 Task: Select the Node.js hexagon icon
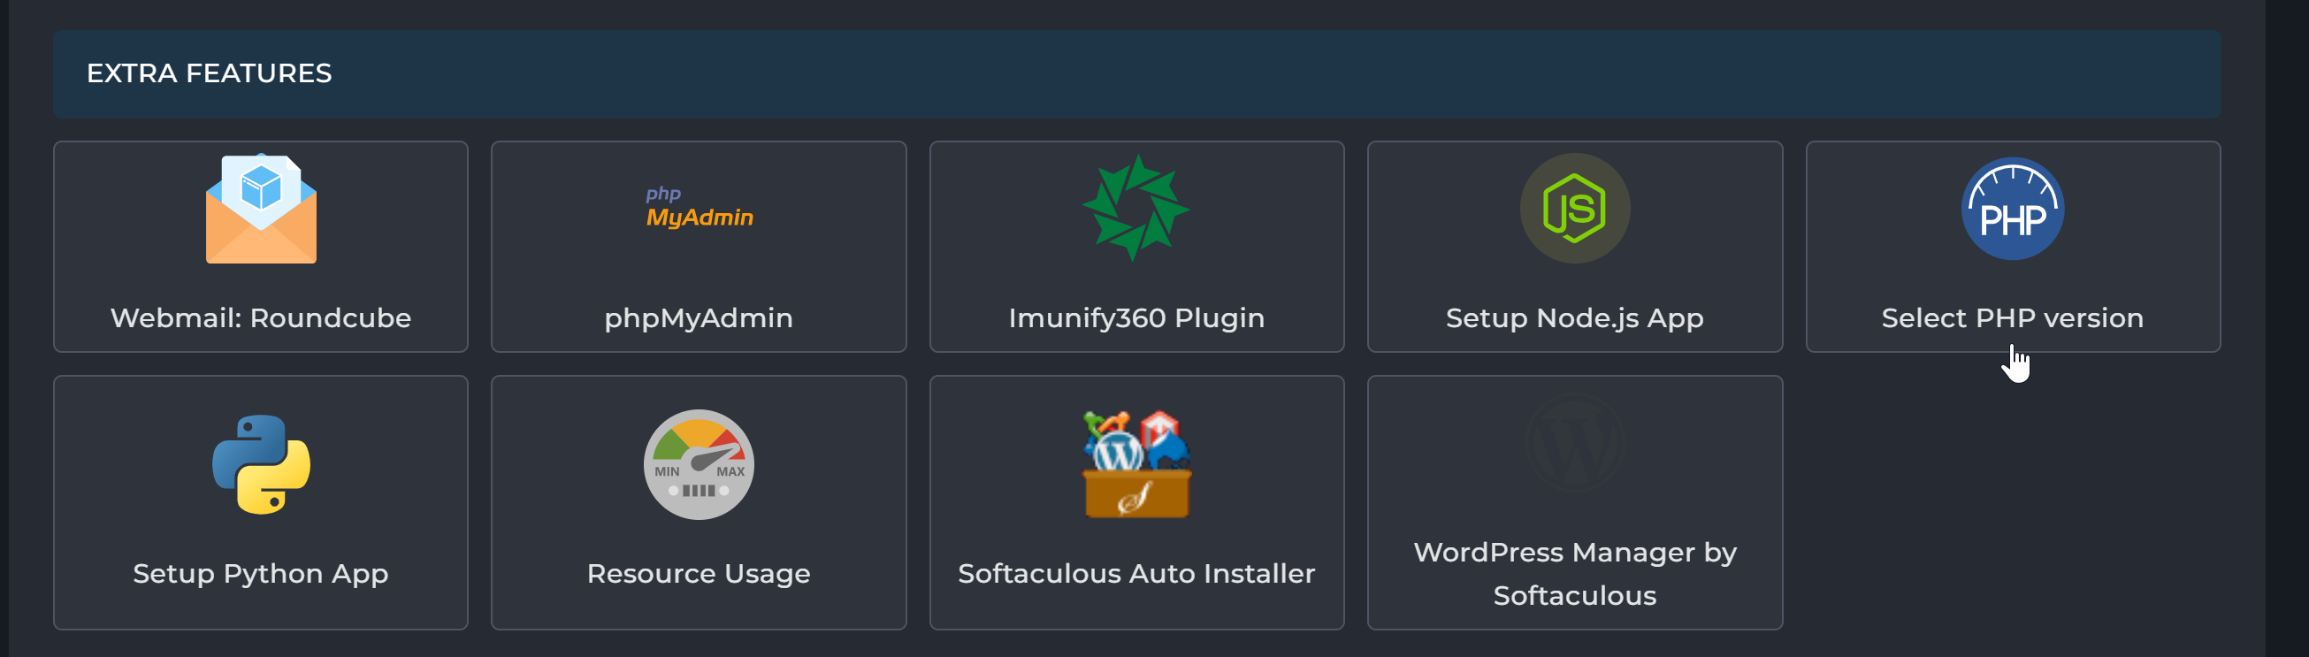(1574, 208)
